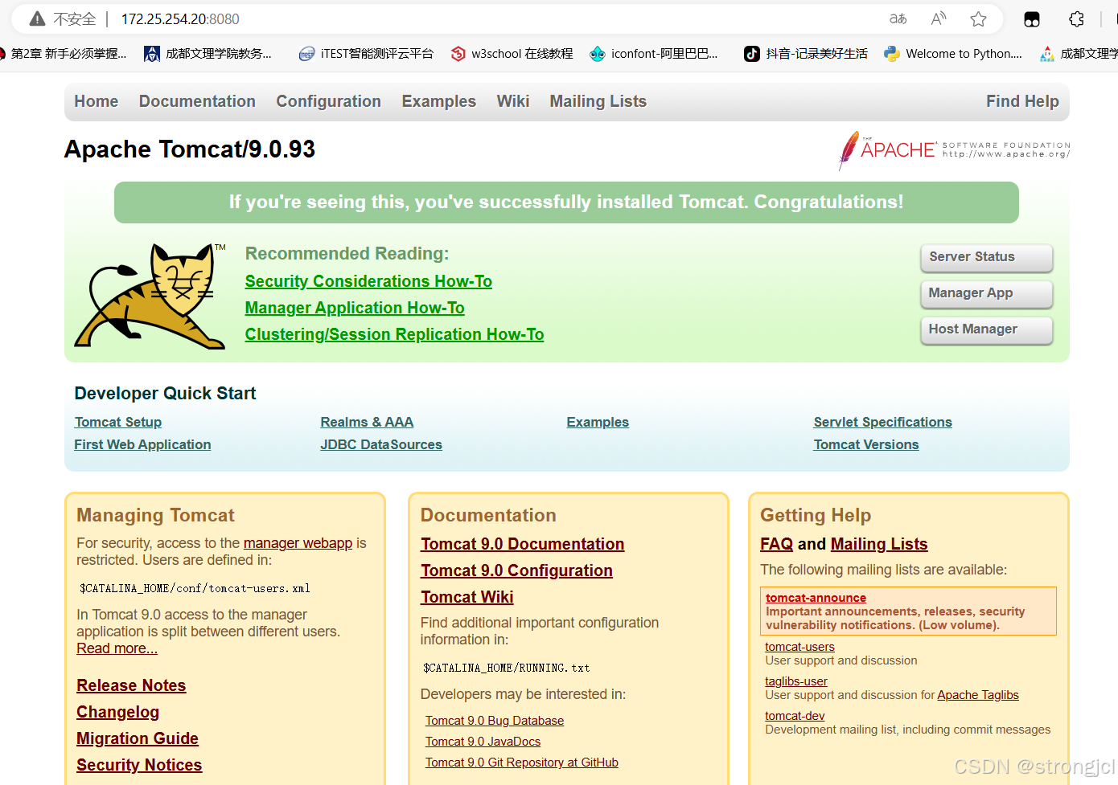Click the Apache Tomcat/9.0.93 heading
The height and width of the screenshot is (785, 1118).
tap(190, 149)
